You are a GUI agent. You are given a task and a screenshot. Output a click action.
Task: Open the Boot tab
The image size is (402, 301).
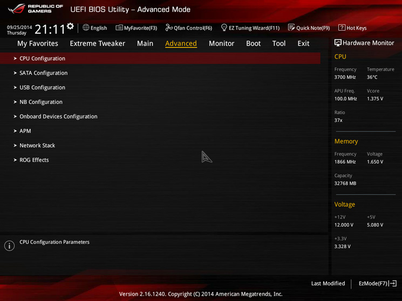253,44
